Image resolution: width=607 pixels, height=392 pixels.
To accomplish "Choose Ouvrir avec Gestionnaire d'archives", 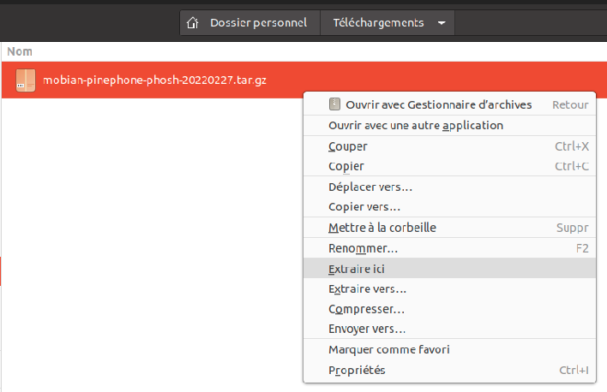I will click(x=438, y=104).
